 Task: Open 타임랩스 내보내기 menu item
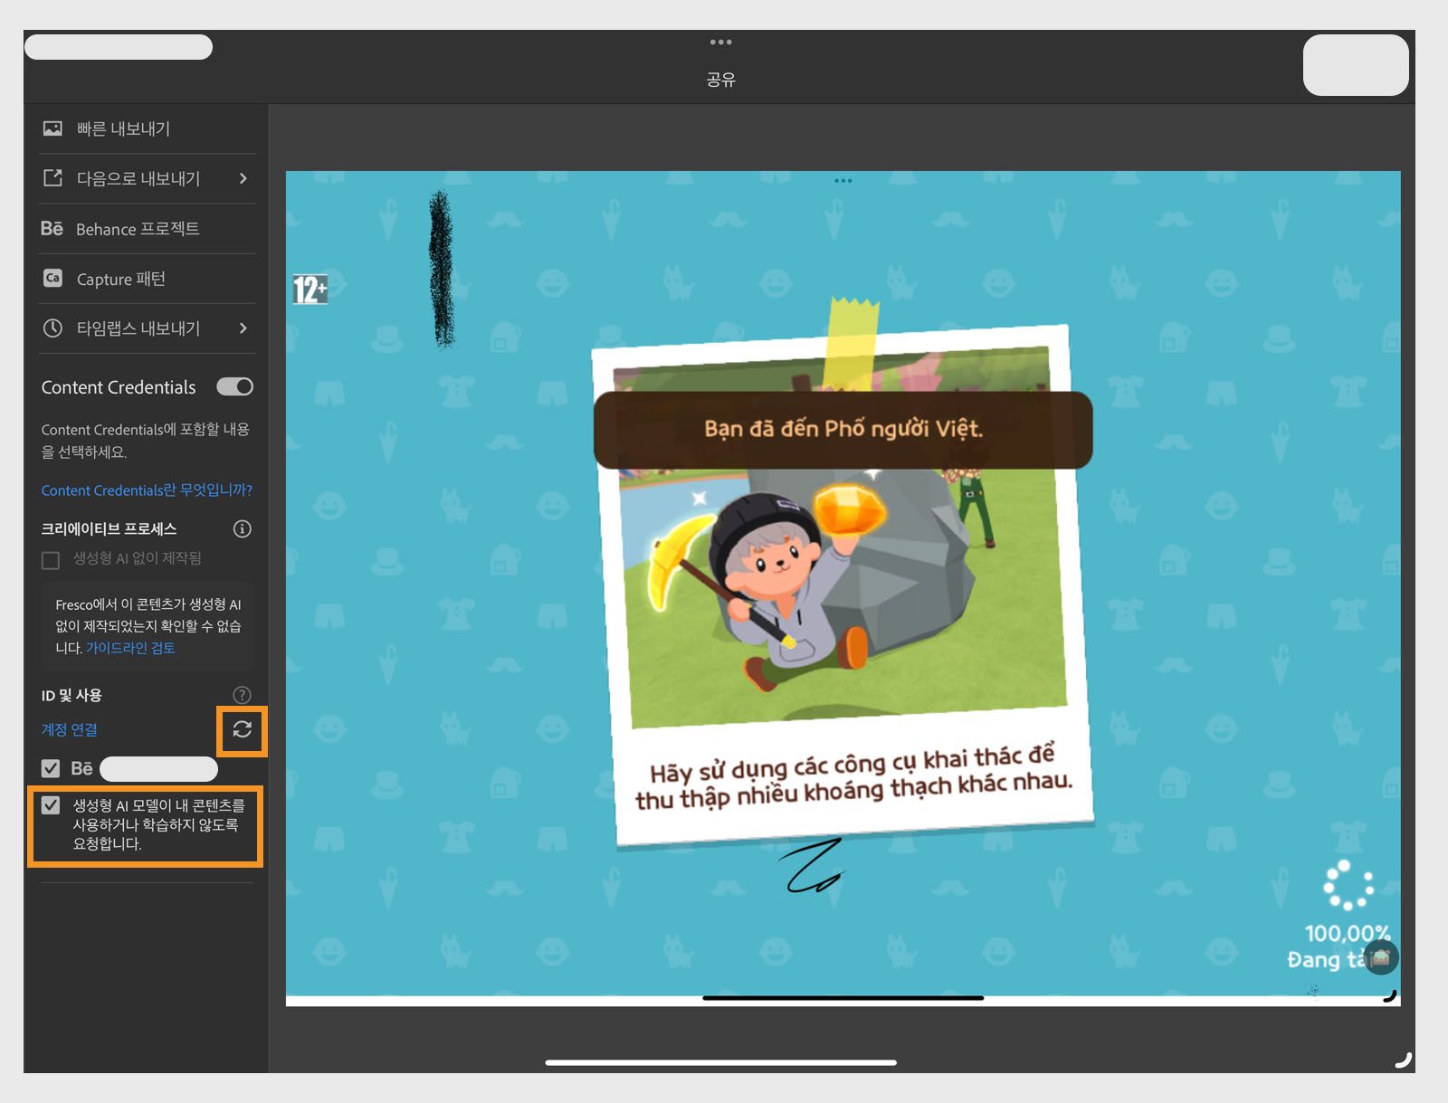tap(148, 328)
